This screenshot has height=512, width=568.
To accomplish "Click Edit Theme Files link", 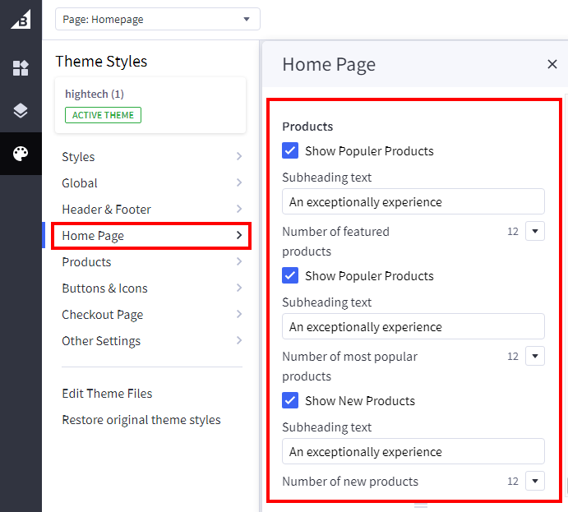I will [x=107, y=394].
